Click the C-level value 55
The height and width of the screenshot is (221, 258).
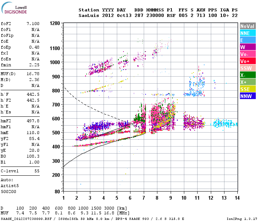pos(37,171)
